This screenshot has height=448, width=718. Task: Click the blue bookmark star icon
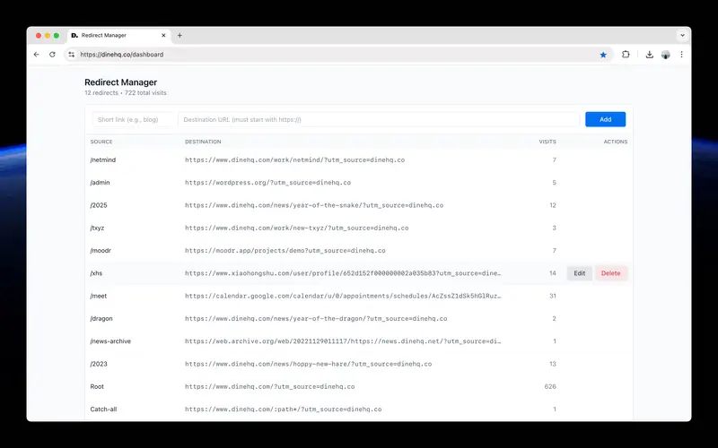pos(603,55)
